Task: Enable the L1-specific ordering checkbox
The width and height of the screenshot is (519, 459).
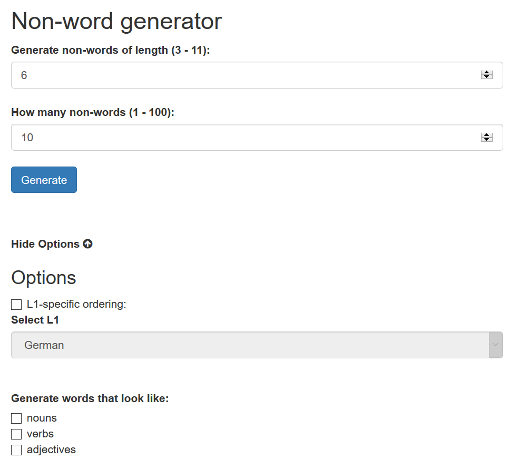Action: pyautogui.click(x=16, y=305)
